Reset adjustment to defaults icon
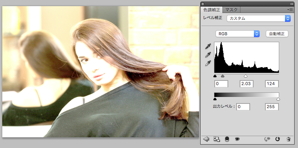The image size is (298, 148). coord(277,139)
